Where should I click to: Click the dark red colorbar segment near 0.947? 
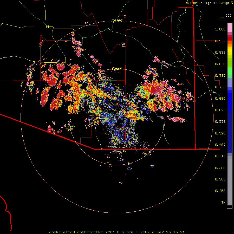[x=230, y=39]
